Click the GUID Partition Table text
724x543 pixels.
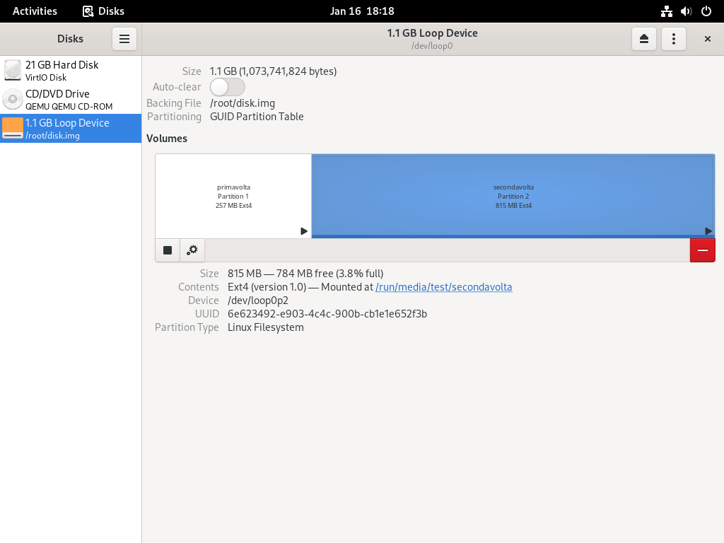pos(257,117)
